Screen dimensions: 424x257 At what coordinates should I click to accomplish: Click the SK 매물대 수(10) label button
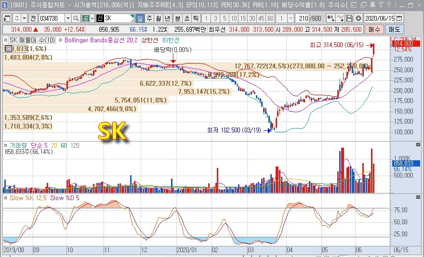point(32,40)
